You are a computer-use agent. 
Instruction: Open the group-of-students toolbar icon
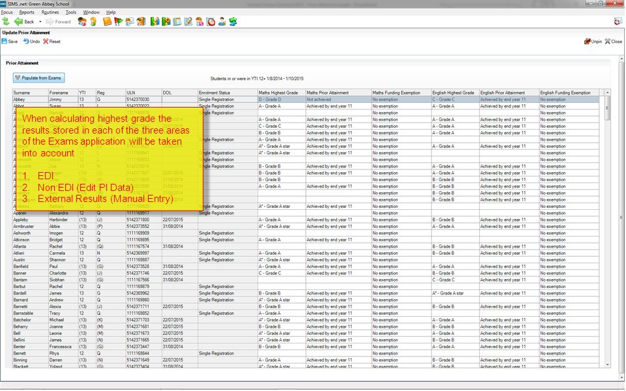[82, 22]
